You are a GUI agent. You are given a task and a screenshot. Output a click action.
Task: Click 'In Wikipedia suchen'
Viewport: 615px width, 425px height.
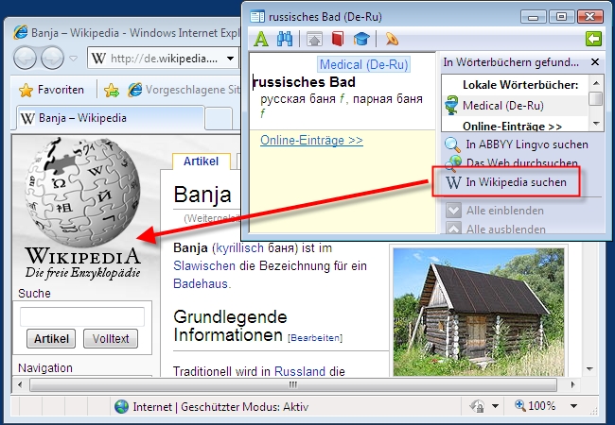(506, 182)
